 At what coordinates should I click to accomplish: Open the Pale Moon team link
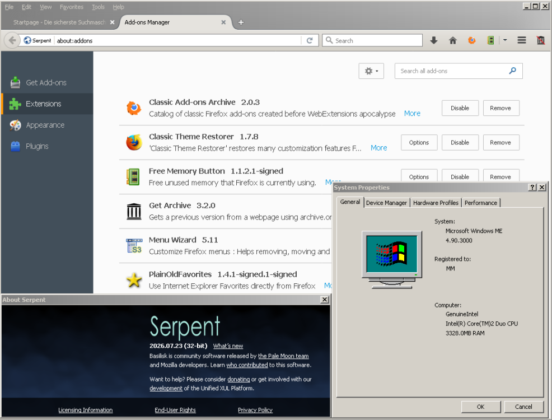pos(283,356)
